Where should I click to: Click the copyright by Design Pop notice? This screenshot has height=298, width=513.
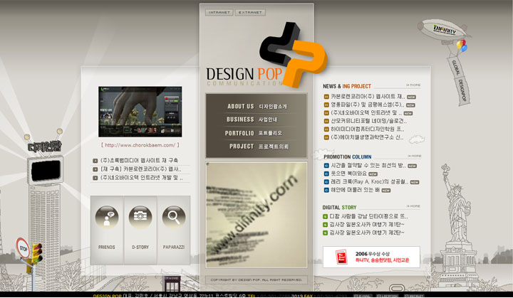click(x=256, y=280)
